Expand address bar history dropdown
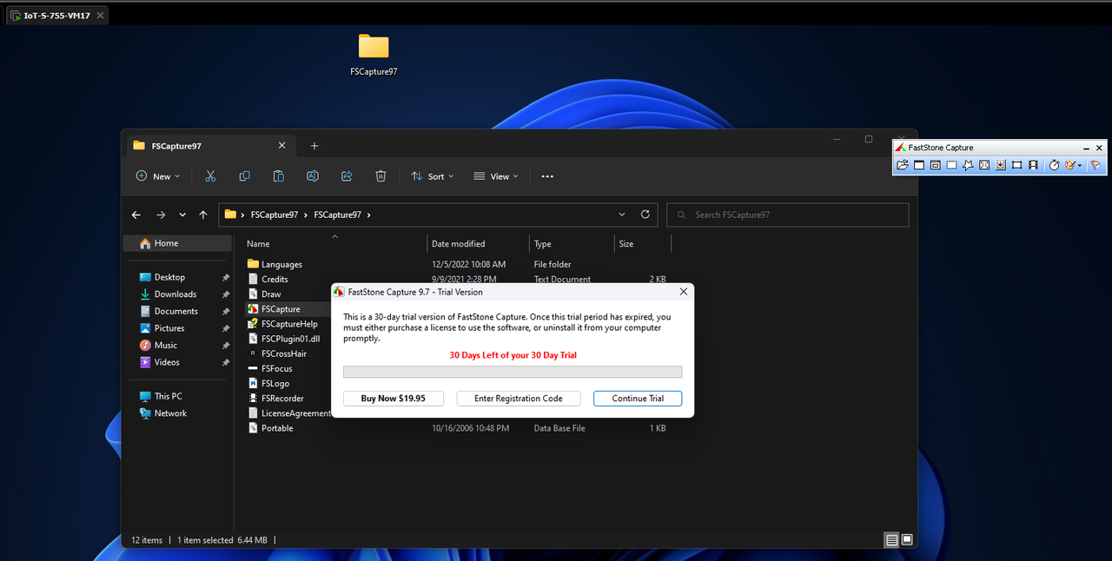This screenshot has width=1112, height=561. [x=622, y=214]
